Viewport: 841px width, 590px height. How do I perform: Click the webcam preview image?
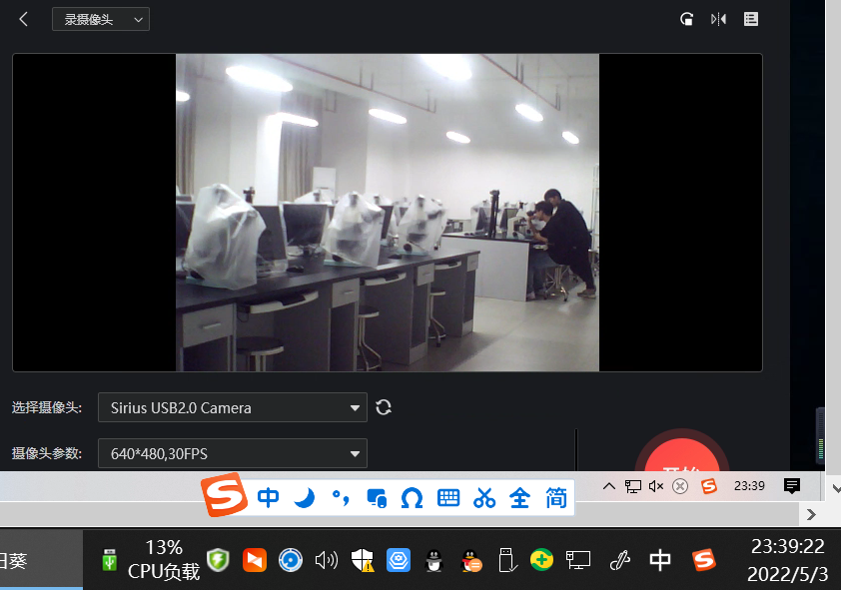point(388,213)
